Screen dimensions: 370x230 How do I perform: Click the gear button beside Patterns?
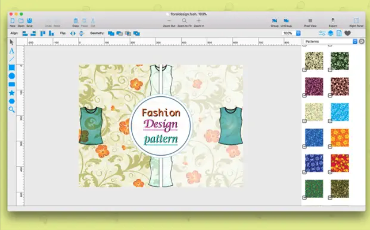point(361,41)
